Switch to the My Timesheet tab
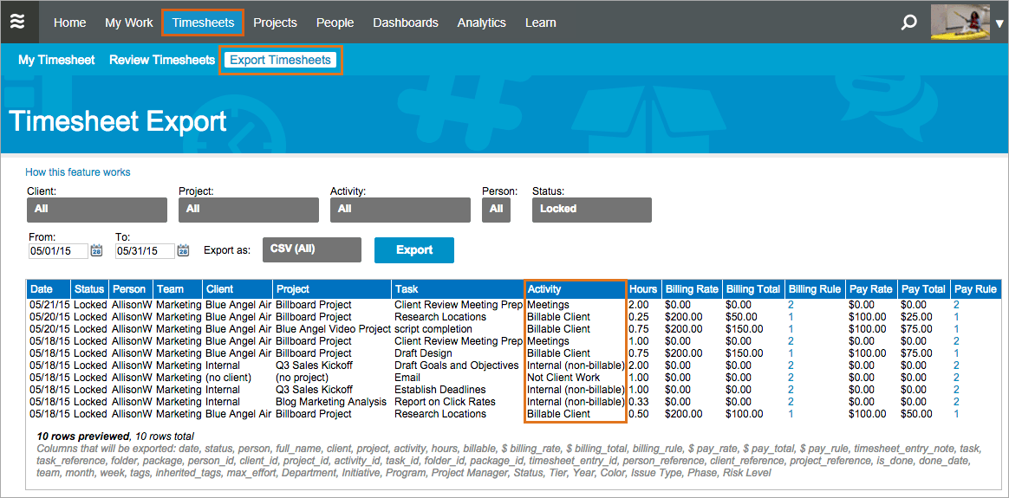This screenshot has width=1009, height=498. click(x=56, y=60)
